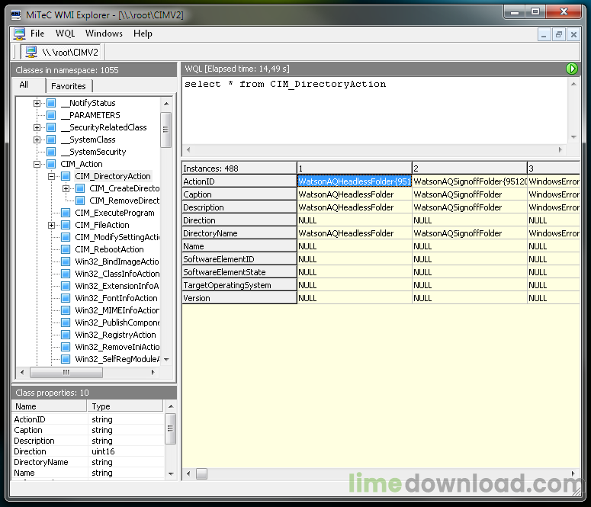Expand the __SecurityRelatedClass tree node

click(x=37, y=127)
